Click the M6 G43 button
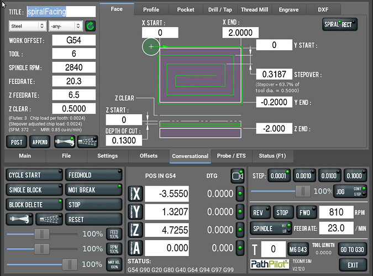 [298, 250]
